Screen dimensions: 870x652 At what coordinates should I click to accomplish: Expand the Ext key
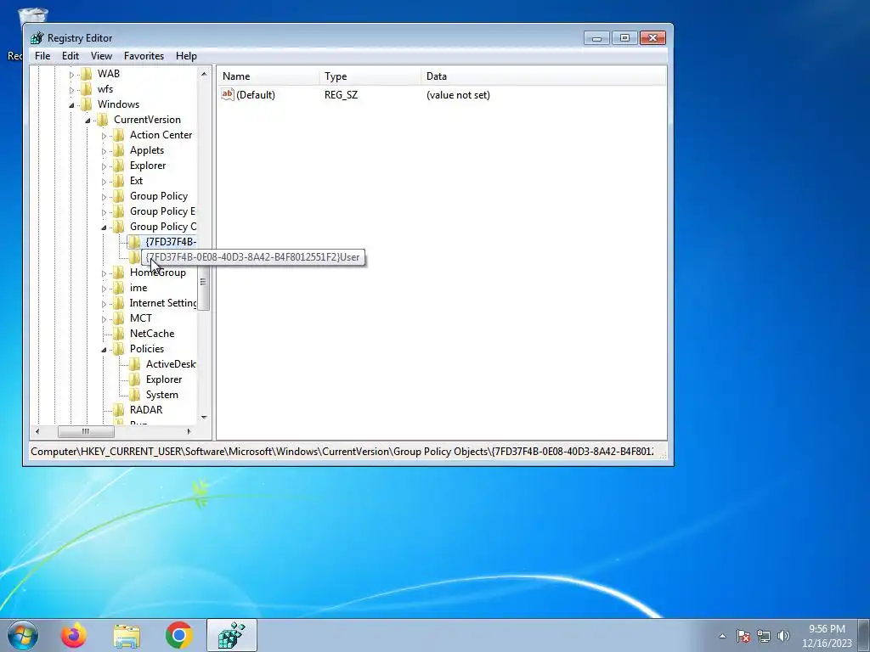click(x=104, y=182)
